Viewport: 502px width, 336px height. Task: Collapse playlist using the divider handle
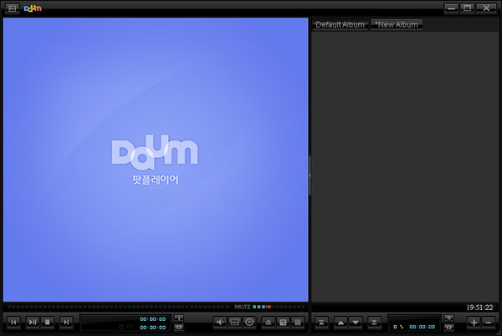coord(310,176)
